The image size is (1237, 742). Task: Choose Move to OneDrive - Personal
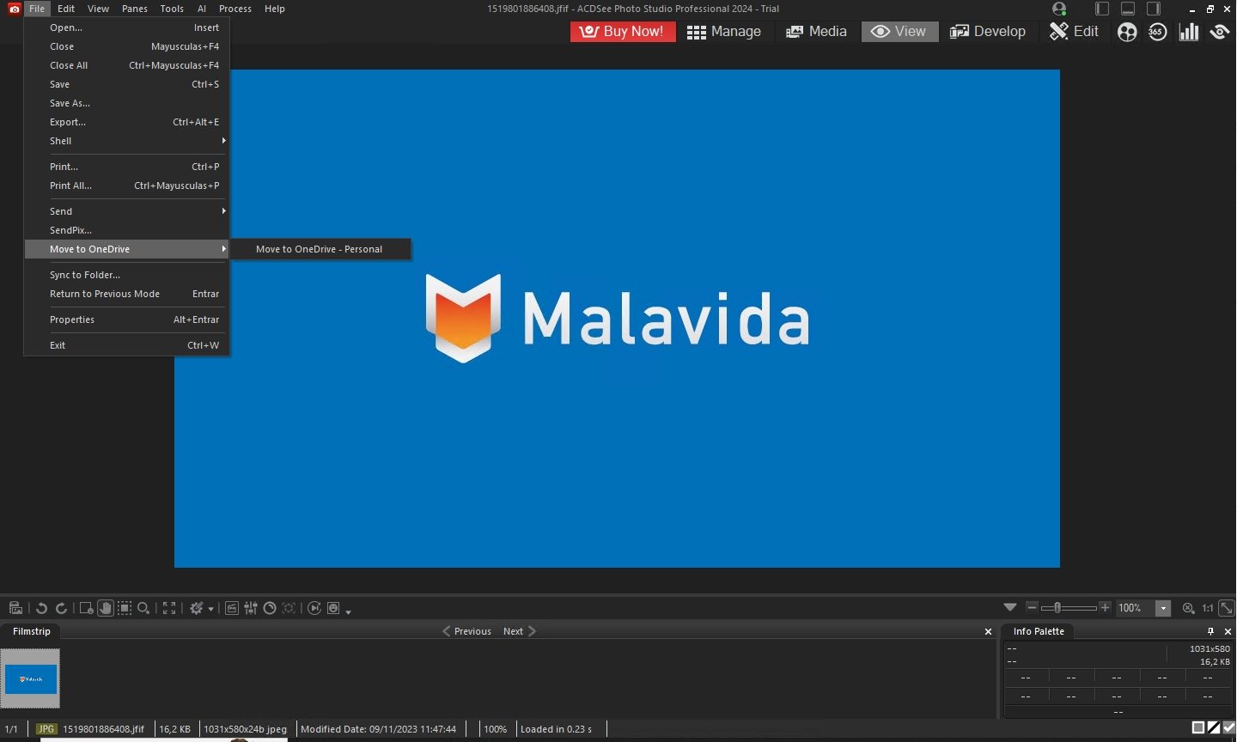(320, 249)
